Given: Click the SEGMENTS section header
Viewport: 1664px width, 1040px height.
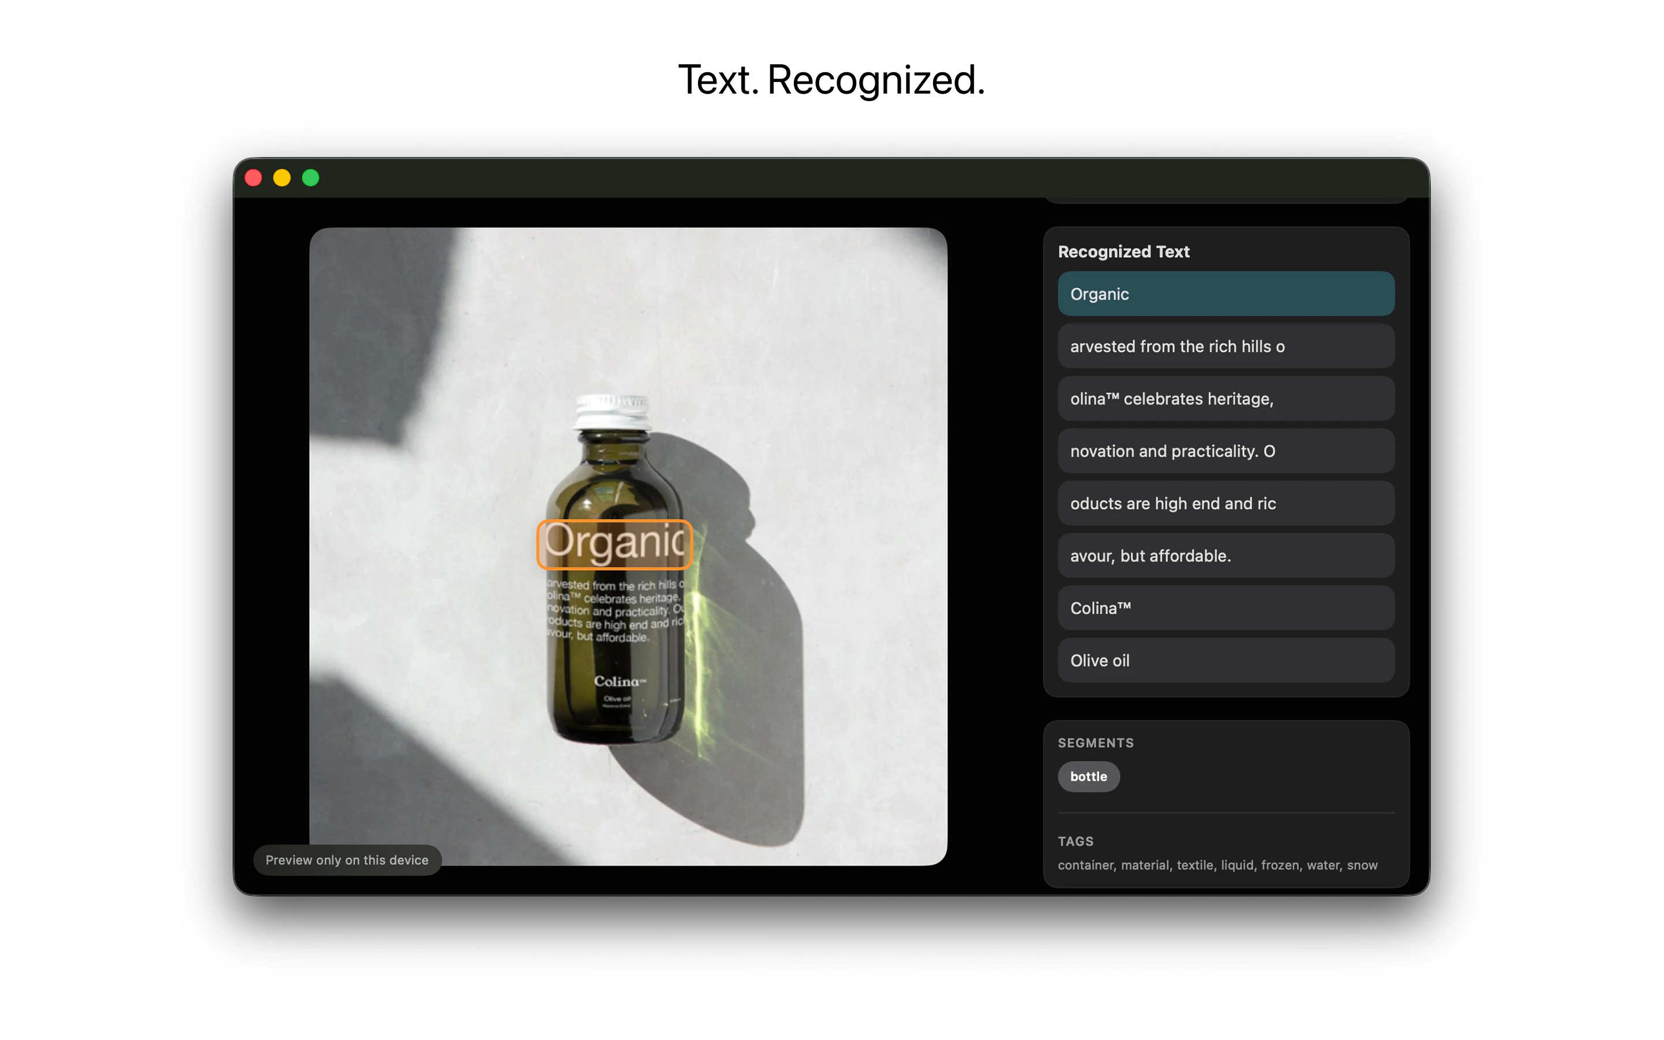Looking at the screenshot, I should point(1095,743).
